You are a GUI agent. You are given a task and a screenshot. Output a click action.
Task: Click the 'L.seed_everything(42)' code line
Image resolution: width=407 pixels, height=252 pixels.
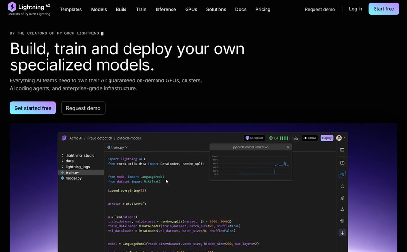click(127, 191)
